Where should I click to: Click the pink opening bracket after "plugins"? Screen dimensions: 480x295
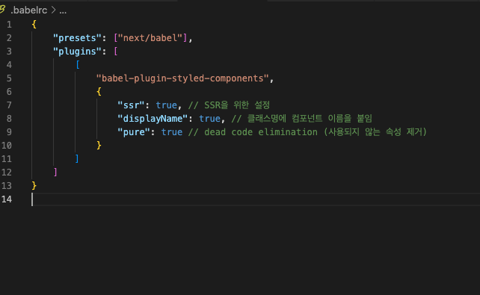click(x=116, y=52)
